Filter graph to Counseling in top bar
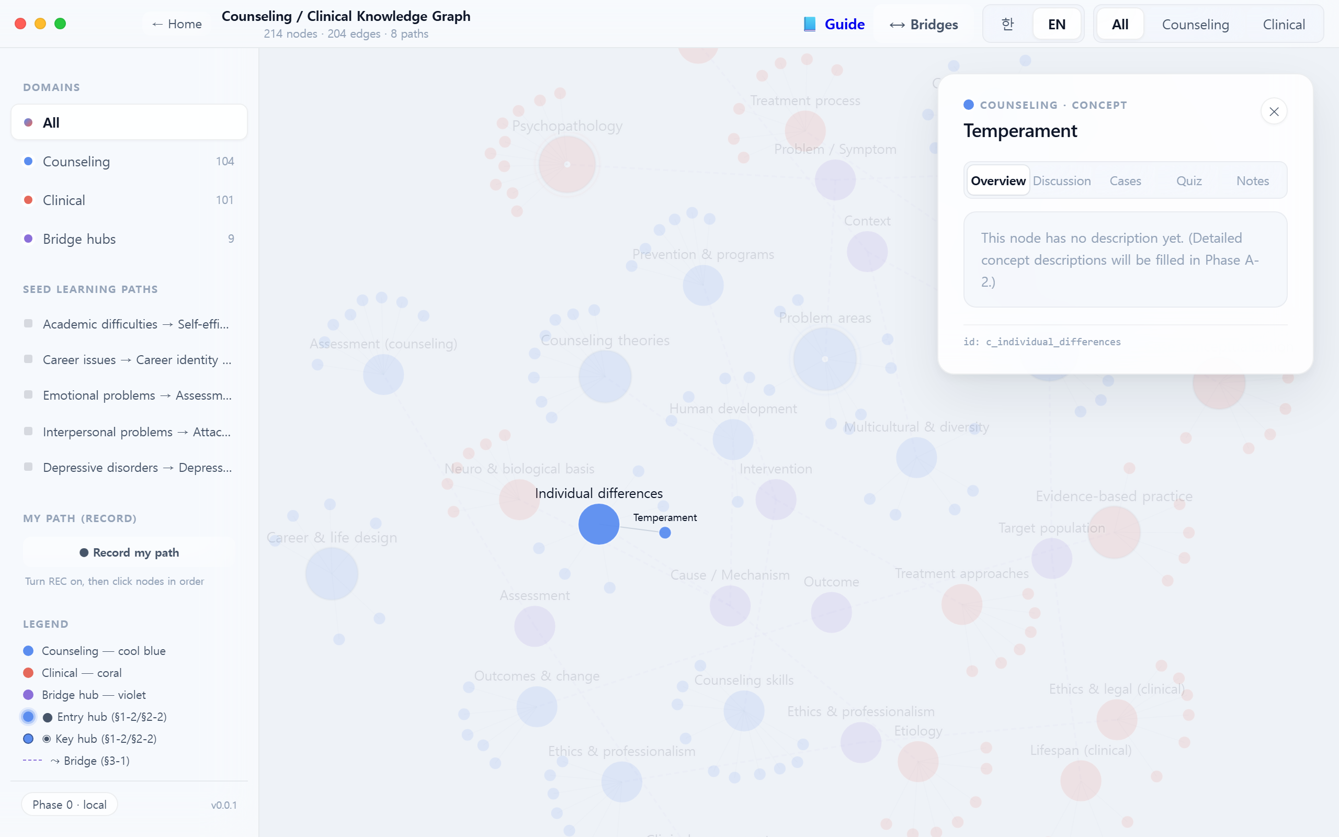1339x837 pixels. pyautogui.click(x=1195, y=25)
